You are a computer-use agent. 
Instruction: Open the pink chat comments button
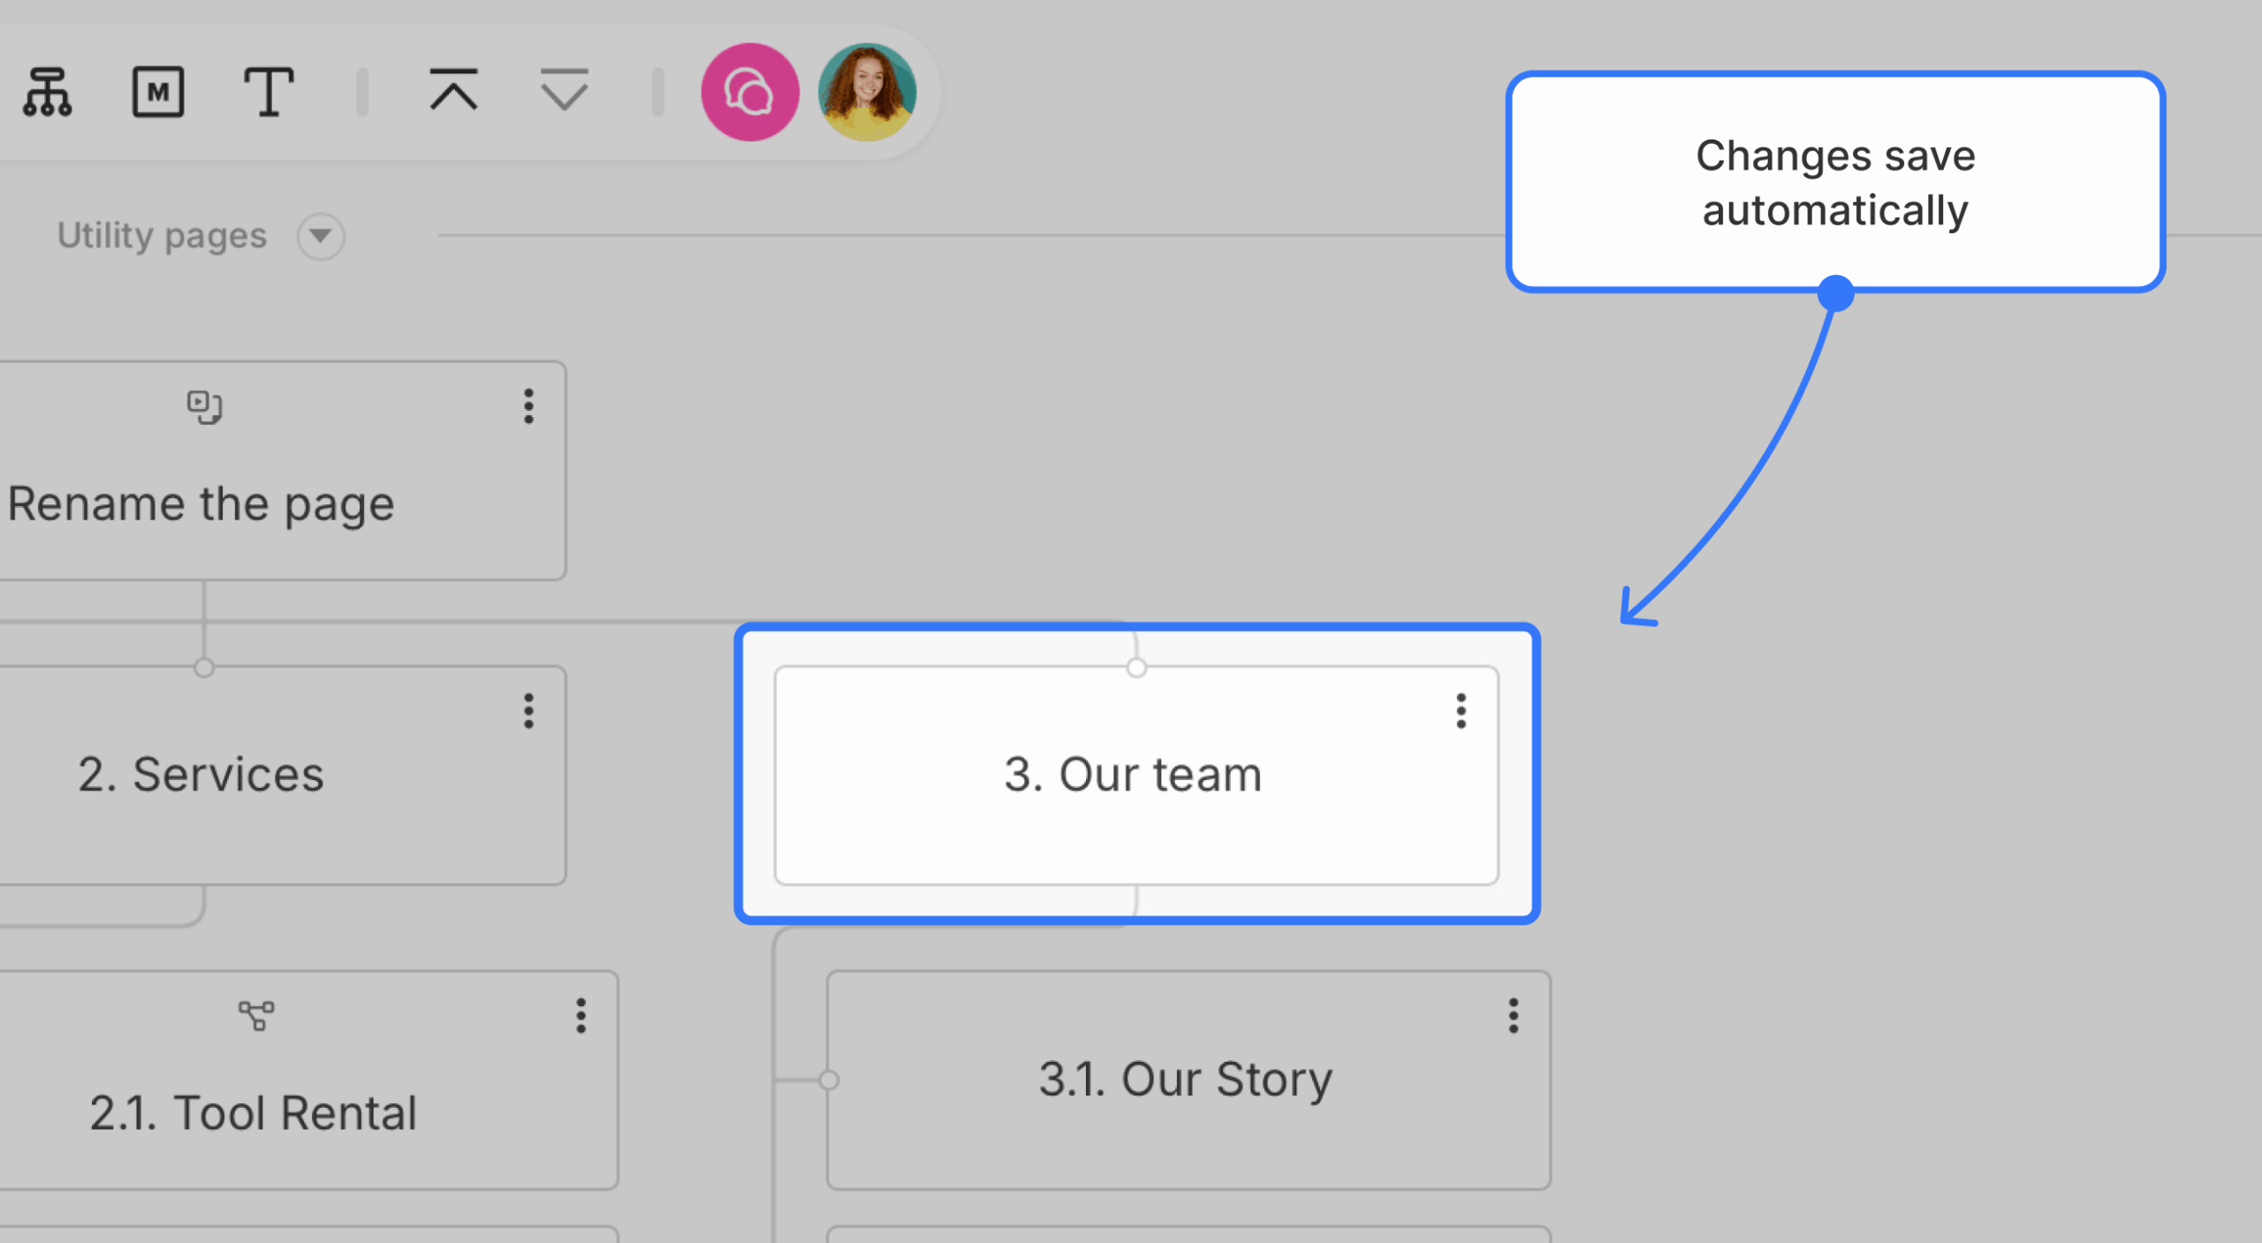[749, 92]
